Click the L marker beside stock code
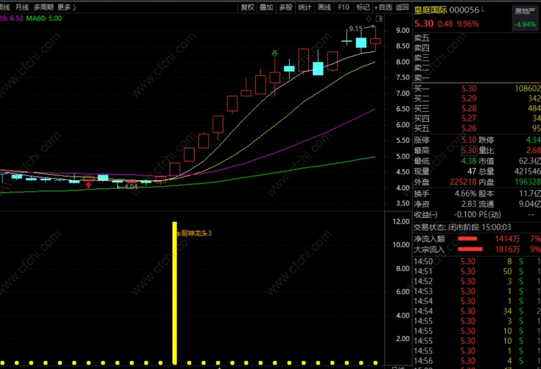The image size is (541, 369). click(483, 9)
